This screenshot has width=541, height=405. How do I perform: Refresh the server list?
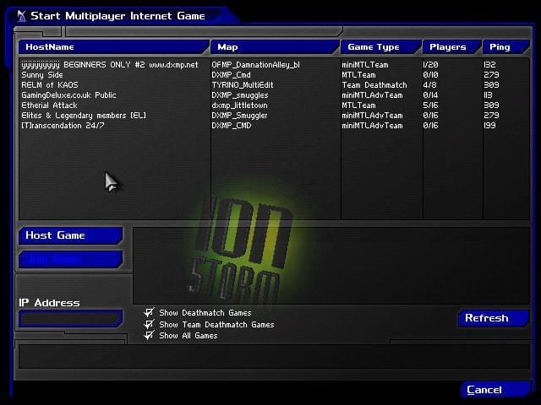(x=494, y=318)
